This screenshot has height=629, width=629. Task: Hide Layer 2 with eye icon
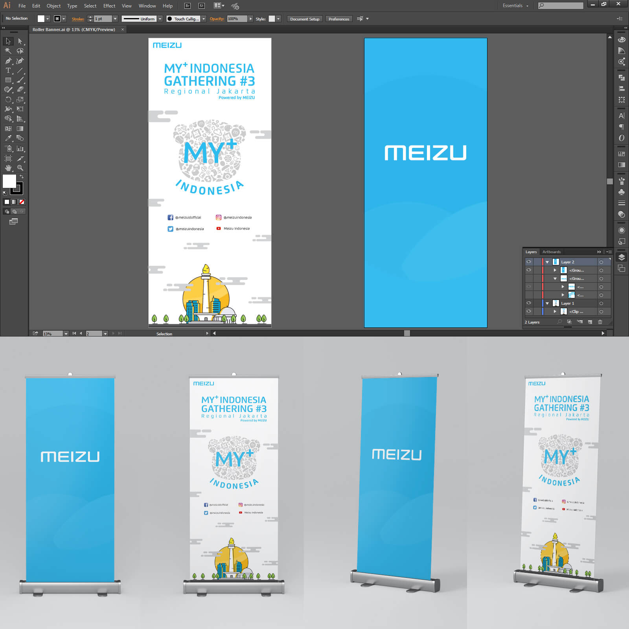coord(529,262)
